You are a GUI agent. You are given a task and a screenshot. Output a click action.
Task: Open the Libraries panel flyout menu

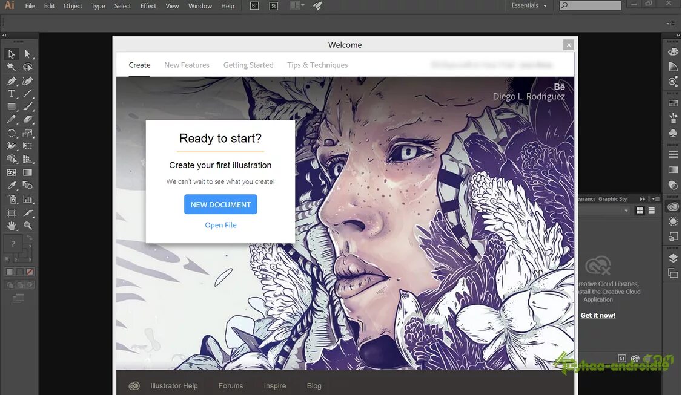pyautogui.click(x=655, y=198)
